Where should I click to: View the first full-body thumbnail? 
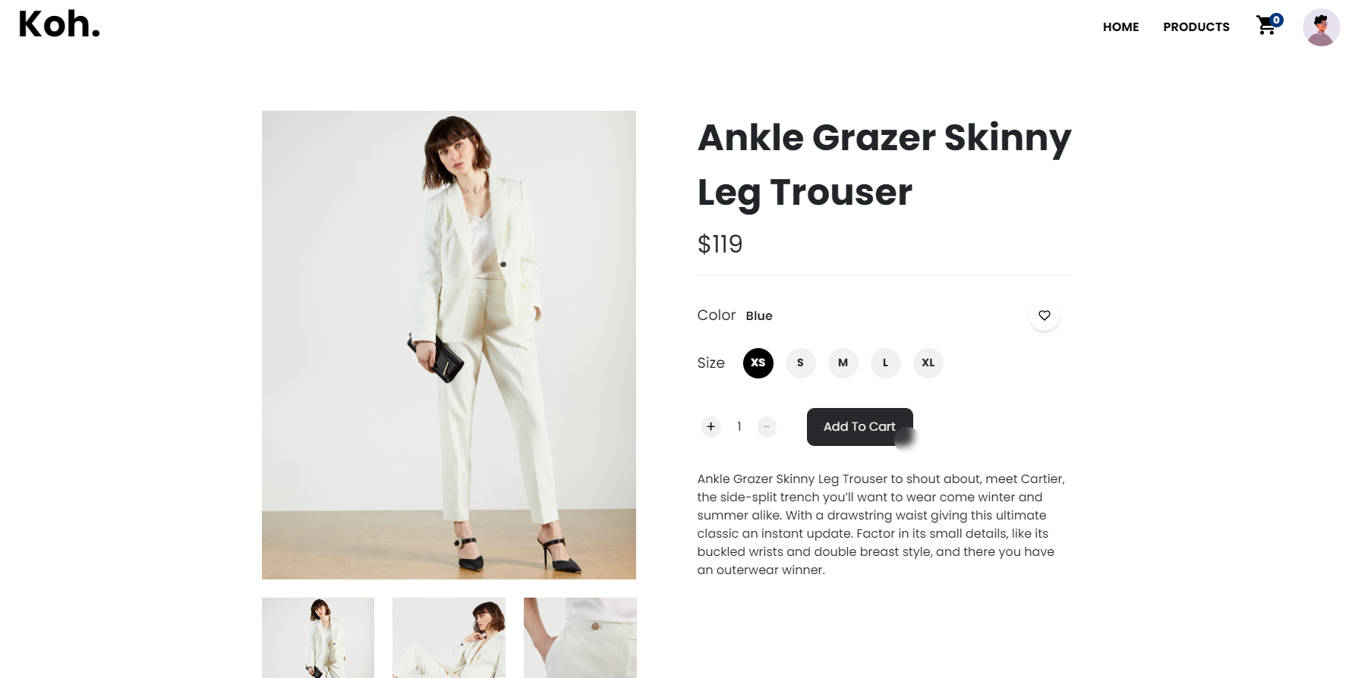pos(318,638)
